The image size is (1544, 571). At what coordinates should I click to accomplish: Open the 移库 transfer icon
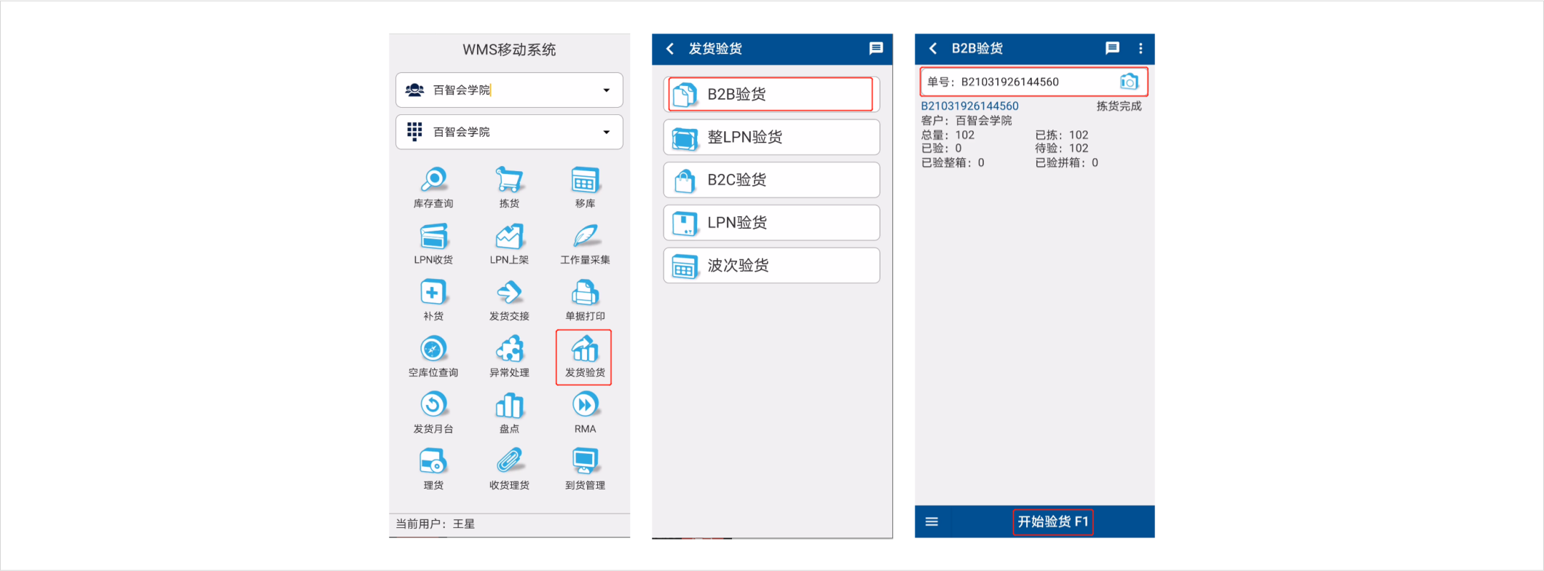(x=585, y=181)
